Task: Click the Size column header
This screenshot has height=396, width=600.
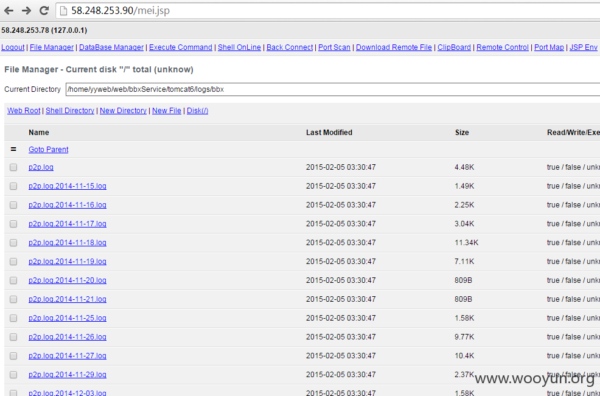Action: pyautogui.click(x=462, y=133)
